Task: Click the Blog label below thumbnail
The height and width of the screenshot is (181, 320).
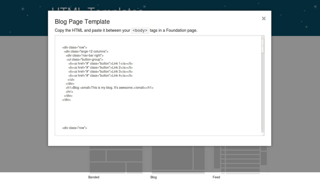Action: point(154,177)
